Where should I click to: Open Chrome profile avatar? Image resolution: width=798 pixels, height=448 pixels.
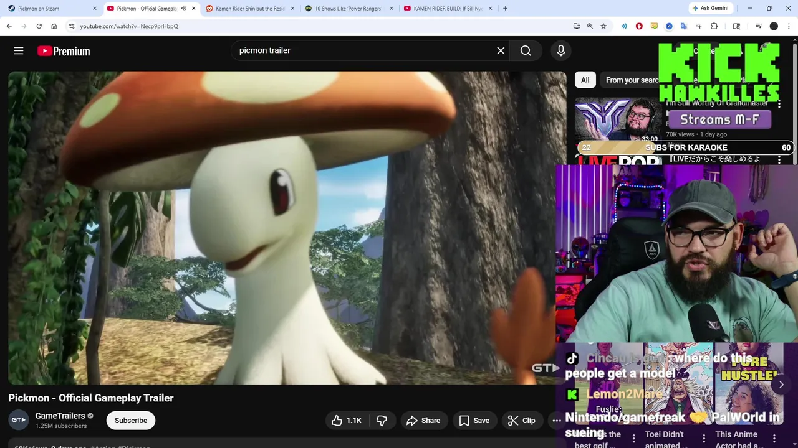(774, 26)
